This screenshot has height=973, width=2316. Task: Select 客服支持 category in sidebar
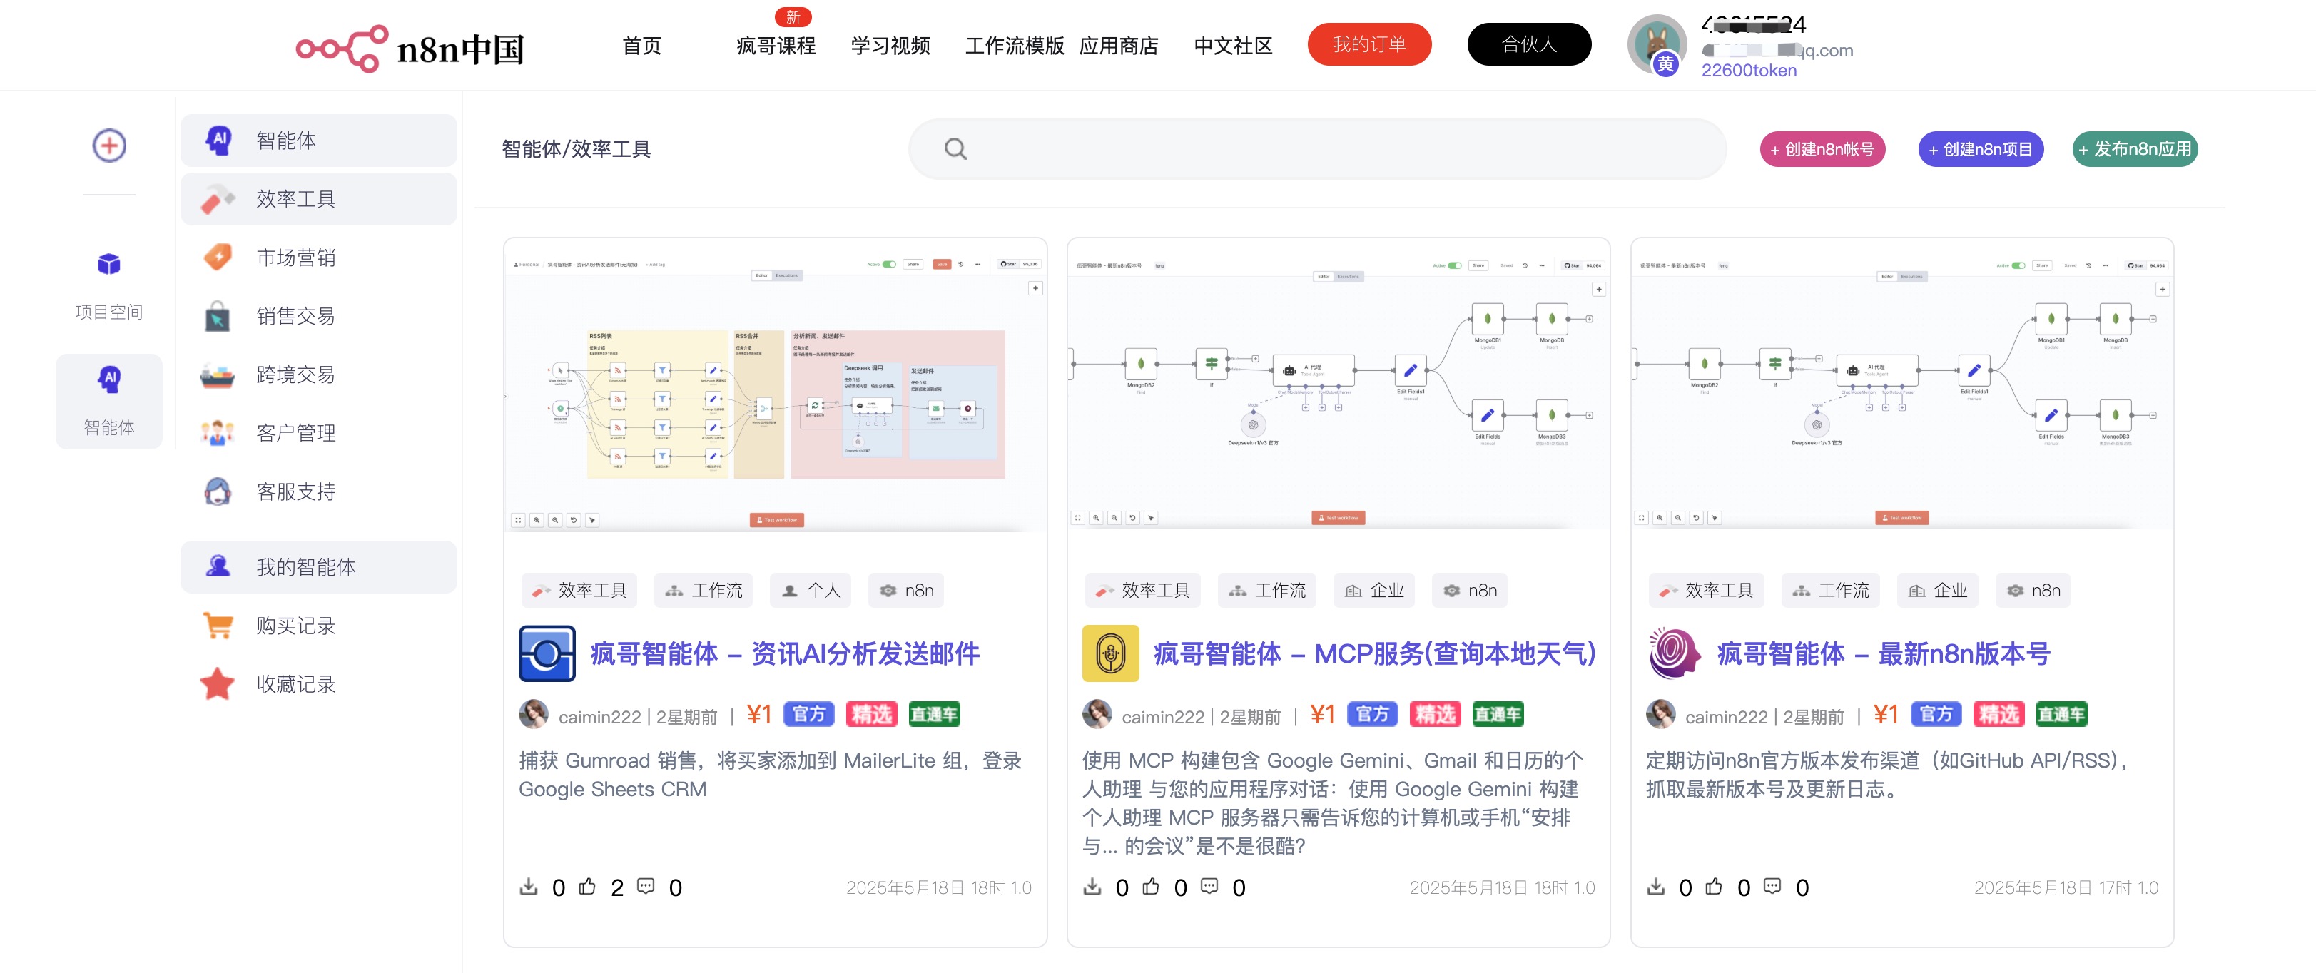(318, 491)
